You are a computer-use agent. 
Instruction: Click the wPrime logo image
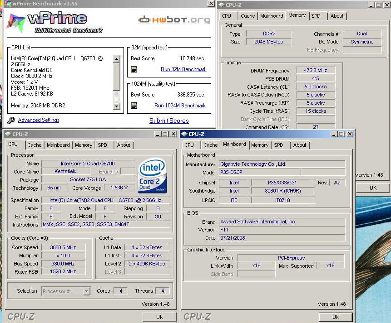[x=54, y=22]
